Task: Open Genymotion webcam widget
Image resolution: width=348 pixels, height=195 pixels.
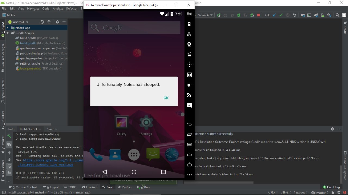Action: pos(189,44)
